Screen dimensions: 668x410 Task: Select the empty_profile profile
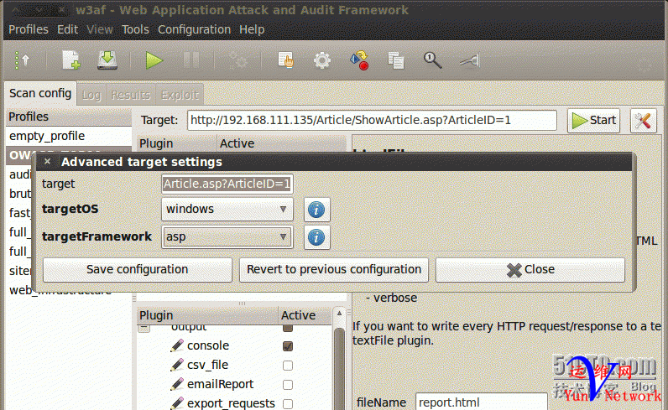[68, 136]
